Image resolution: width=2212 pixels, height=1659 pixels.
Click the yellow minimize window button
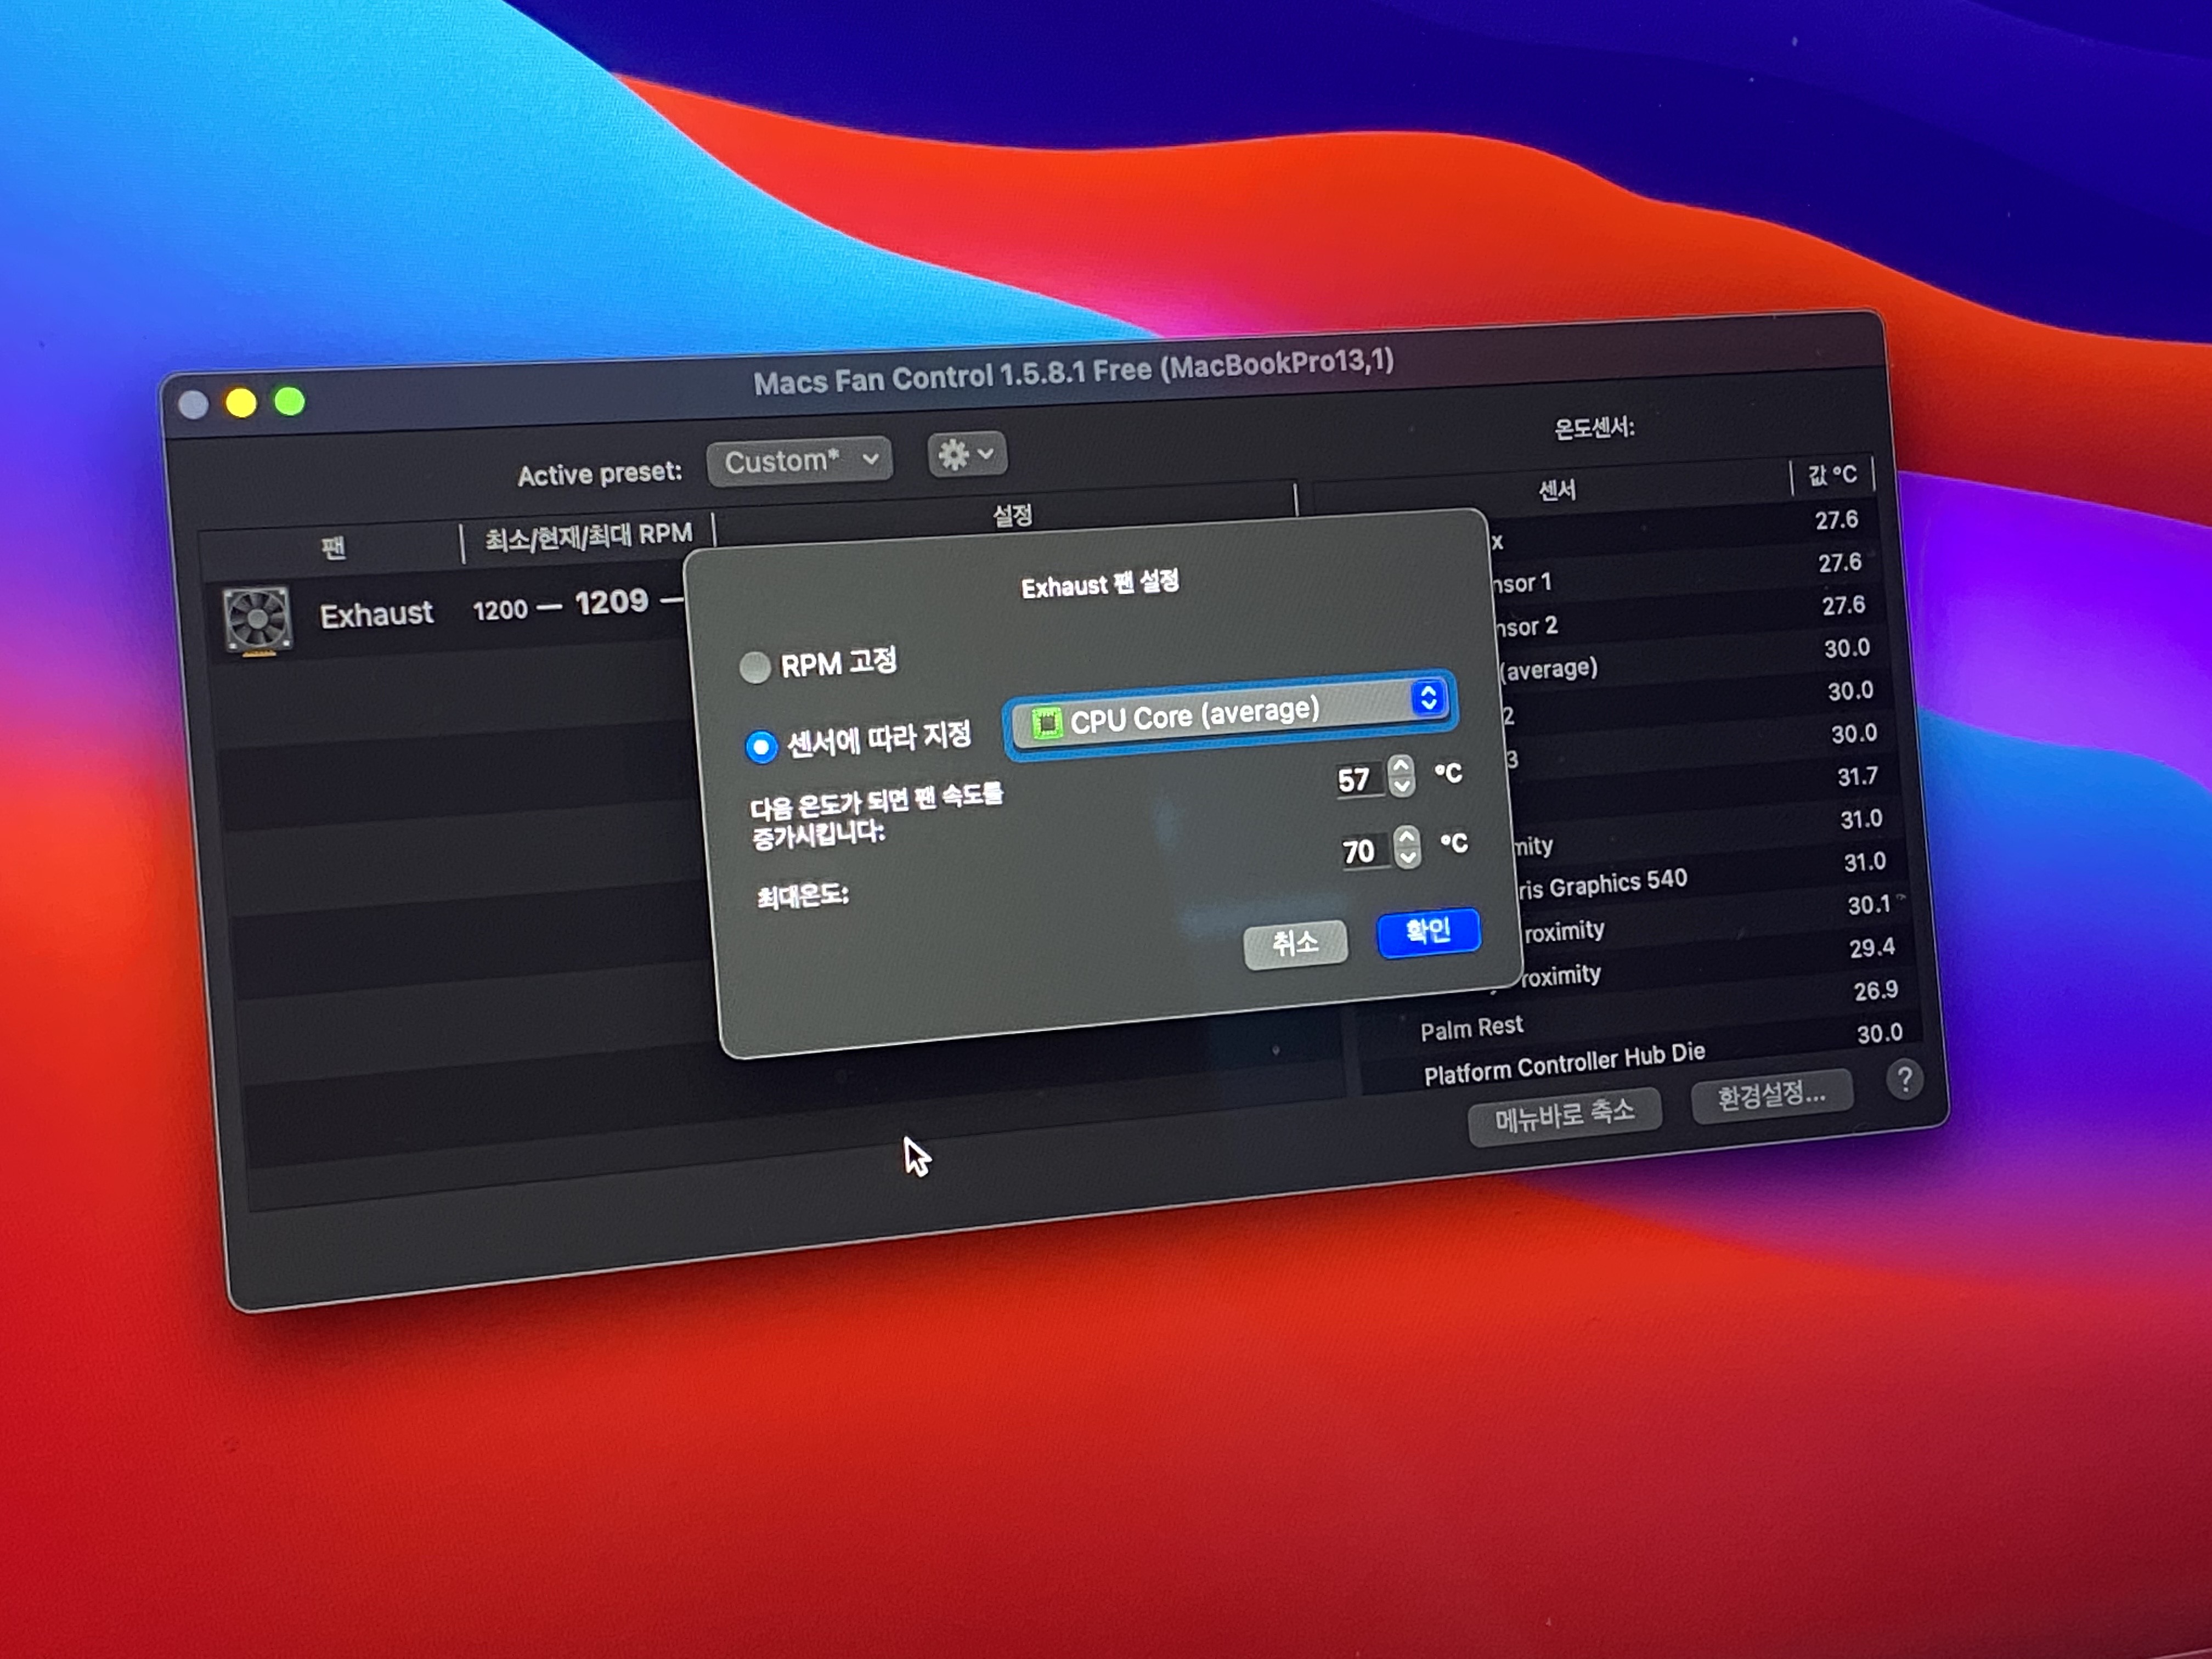point(241,402)
